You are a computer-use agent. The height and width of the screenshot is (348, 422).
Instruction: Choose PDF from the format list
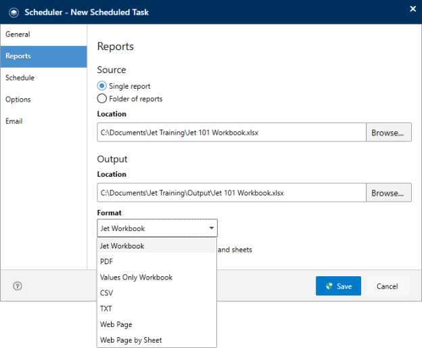click(157, 261)
